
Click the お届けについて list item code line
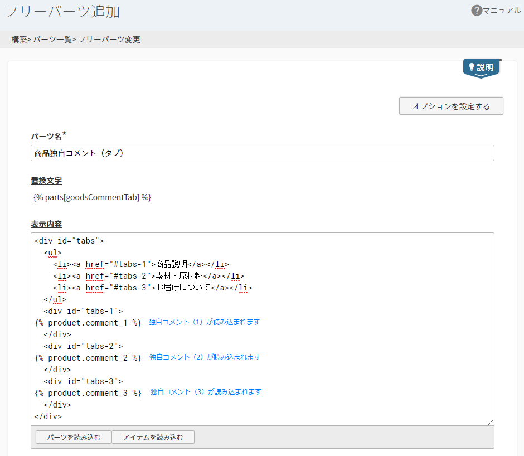152,288
